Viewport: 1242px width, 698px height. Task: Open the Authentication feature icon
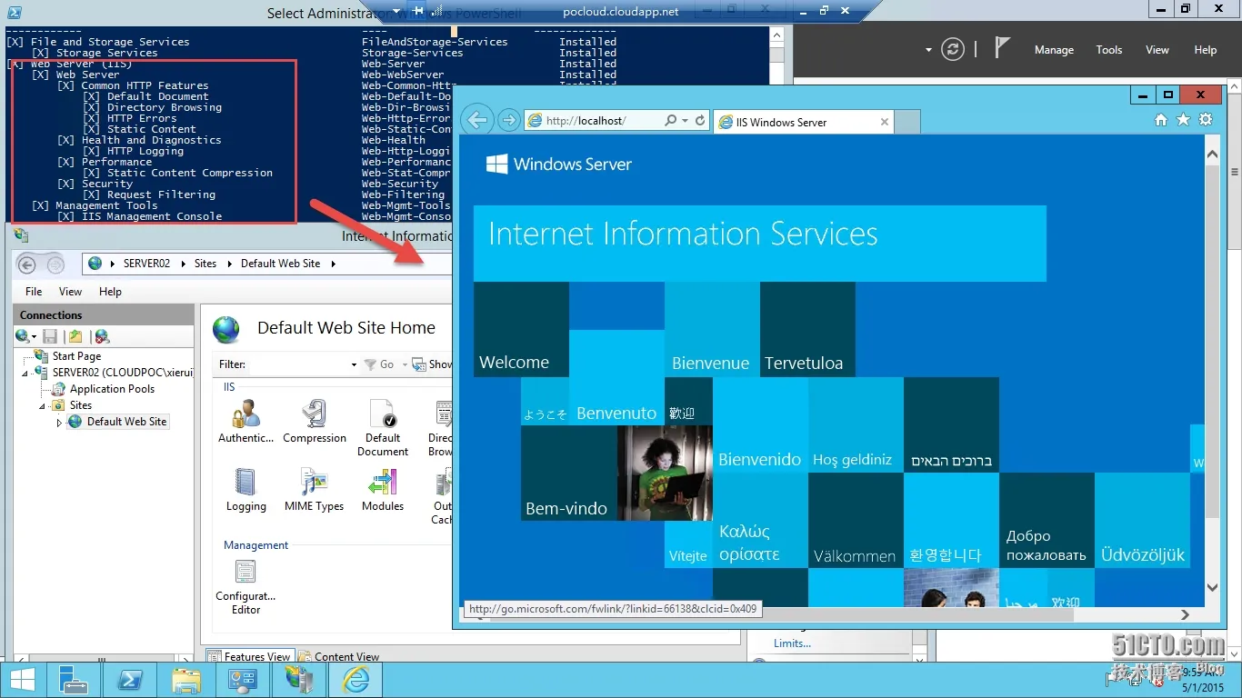point(245,422)
